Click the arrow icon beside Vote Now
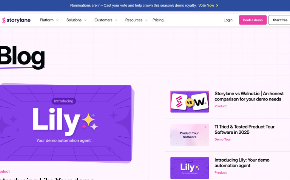 pos(217,5)
